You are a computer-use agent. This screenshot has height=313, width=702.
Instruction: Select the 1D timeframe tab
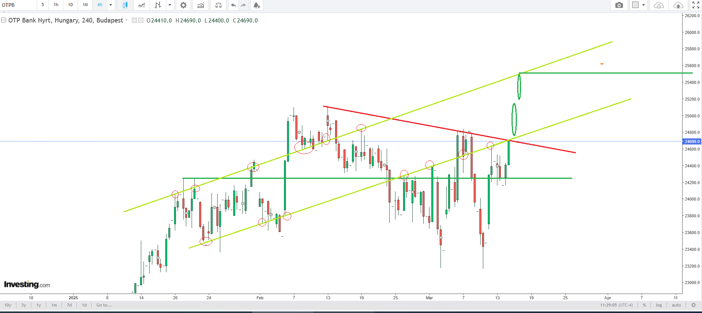(x=71, y=5)
